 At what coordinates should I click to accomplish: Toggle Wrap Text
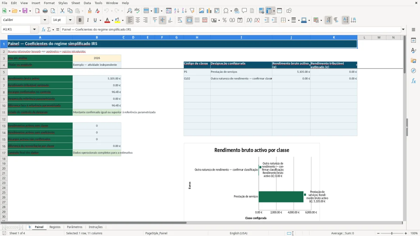(x=180, y=20)
